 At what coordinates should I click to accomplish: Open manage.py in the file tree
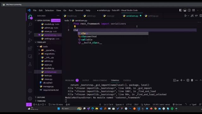click(48, 86)
